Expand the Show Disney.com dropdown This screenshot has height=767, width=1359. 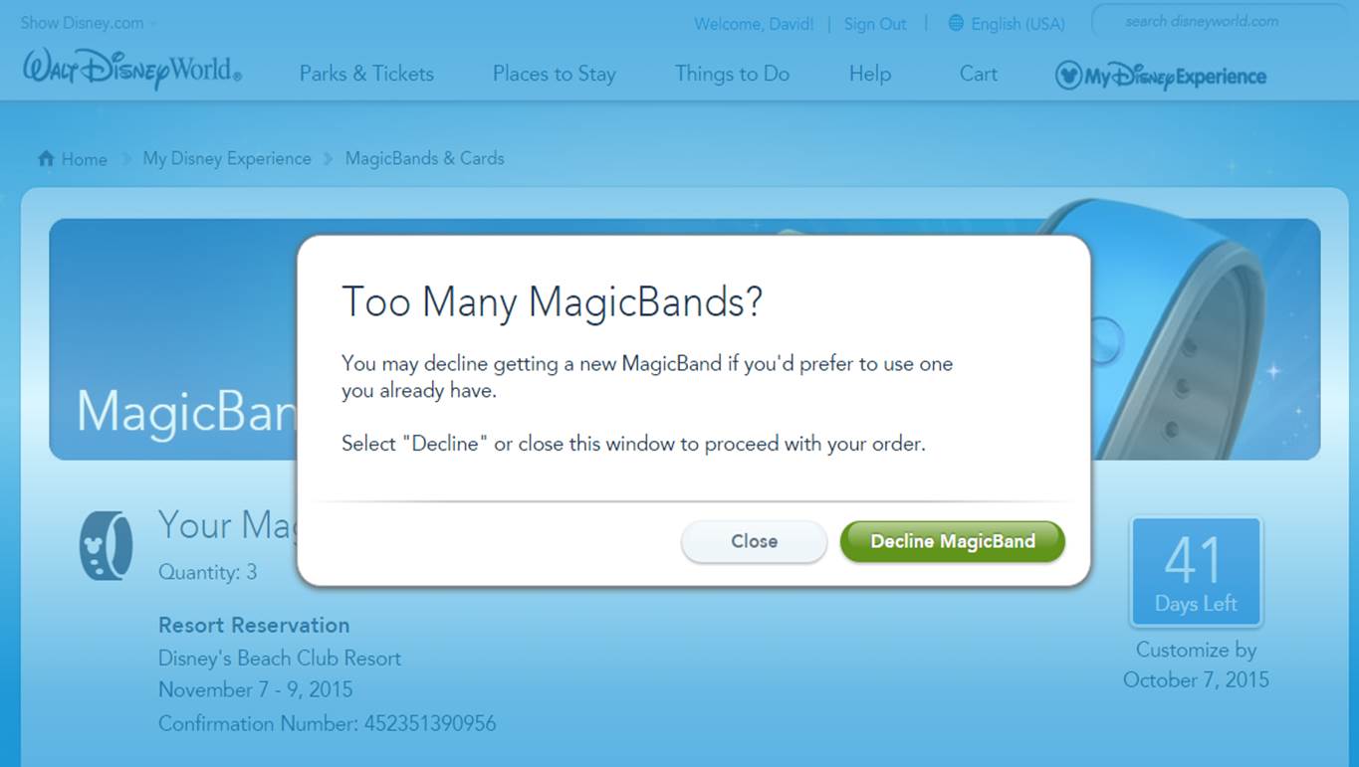click(x=88, y=23)
